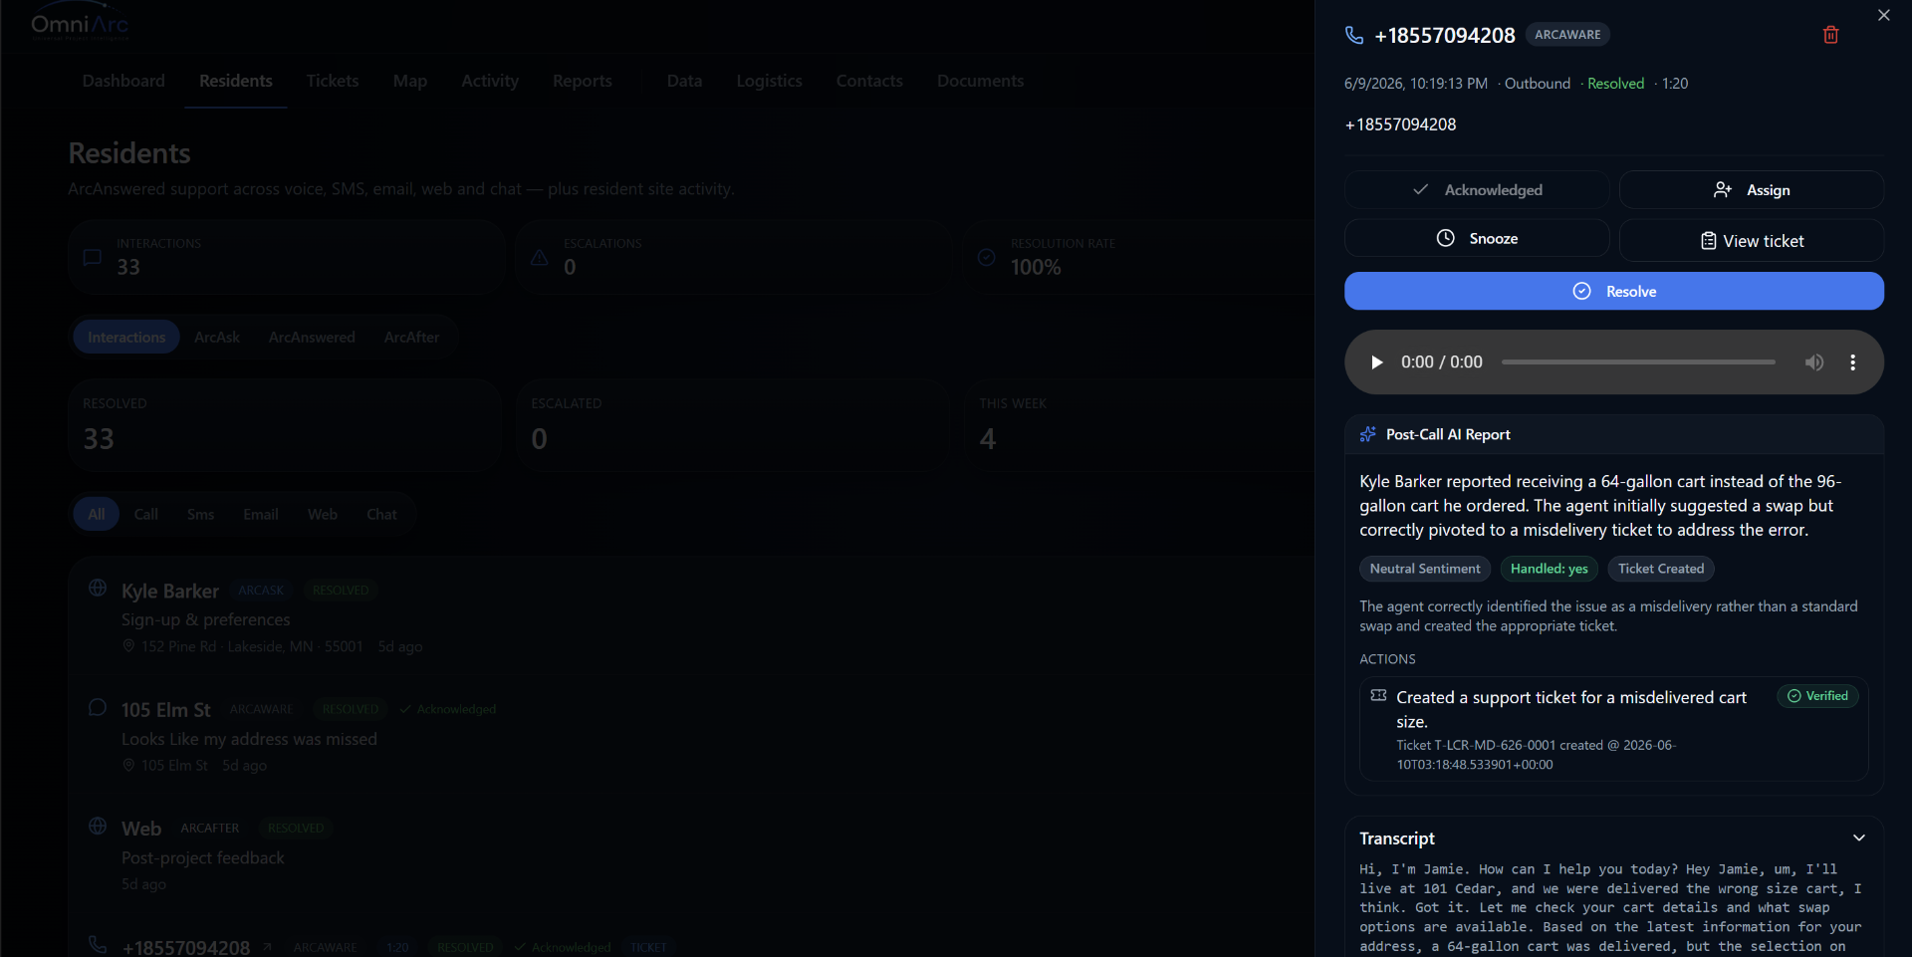Click the ticket icon in Actions card
Viewport: 1912px width, 957px height.
[1378, 695]
